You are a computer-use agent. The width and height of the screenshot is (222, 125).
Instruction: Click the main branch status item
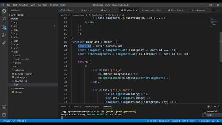point(6,121)
